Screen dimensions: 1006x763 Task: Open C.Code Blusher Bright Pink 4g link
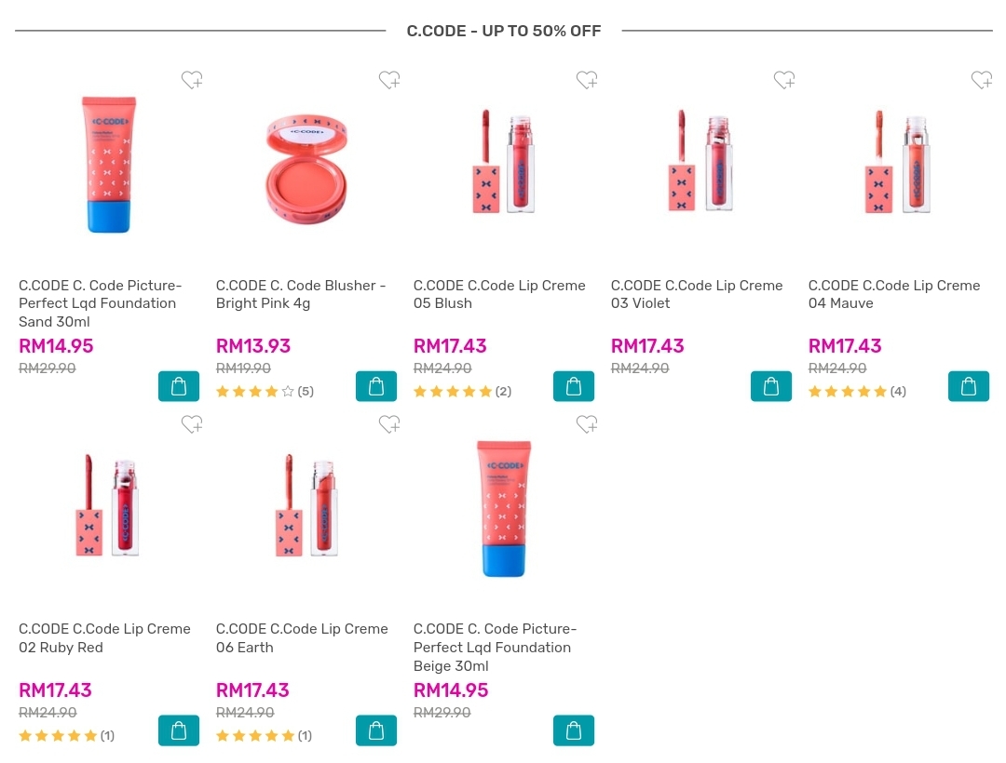point(301,294)
